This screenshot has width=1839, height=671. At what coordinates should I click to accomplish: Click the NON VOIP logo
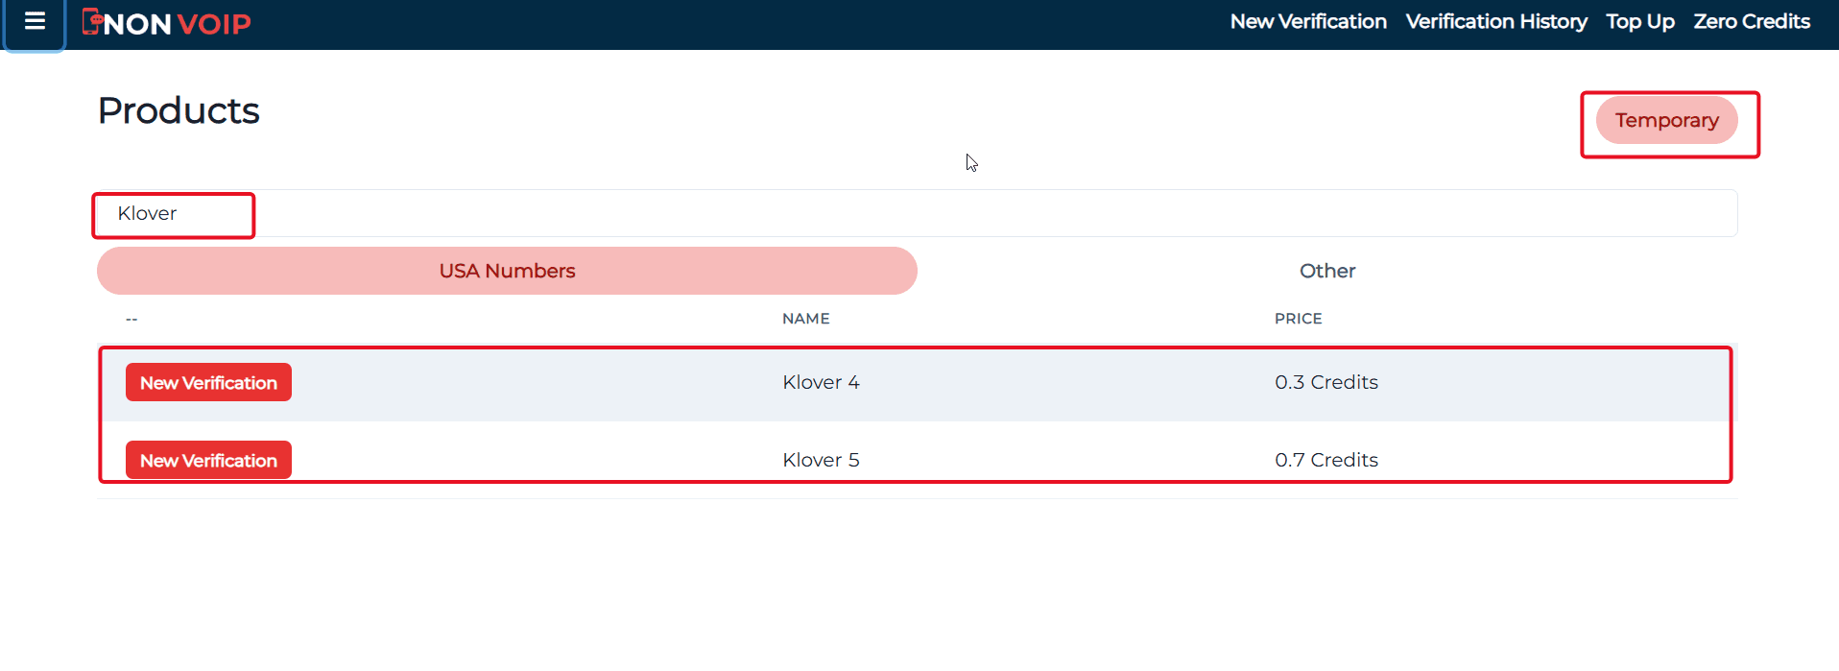[167, 23]
